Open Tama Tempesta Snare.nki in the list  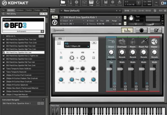coord(23,72)
